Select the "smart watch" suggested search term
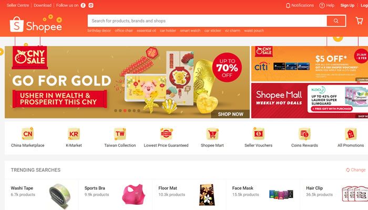The image size is (368, 210). [190, 30]
